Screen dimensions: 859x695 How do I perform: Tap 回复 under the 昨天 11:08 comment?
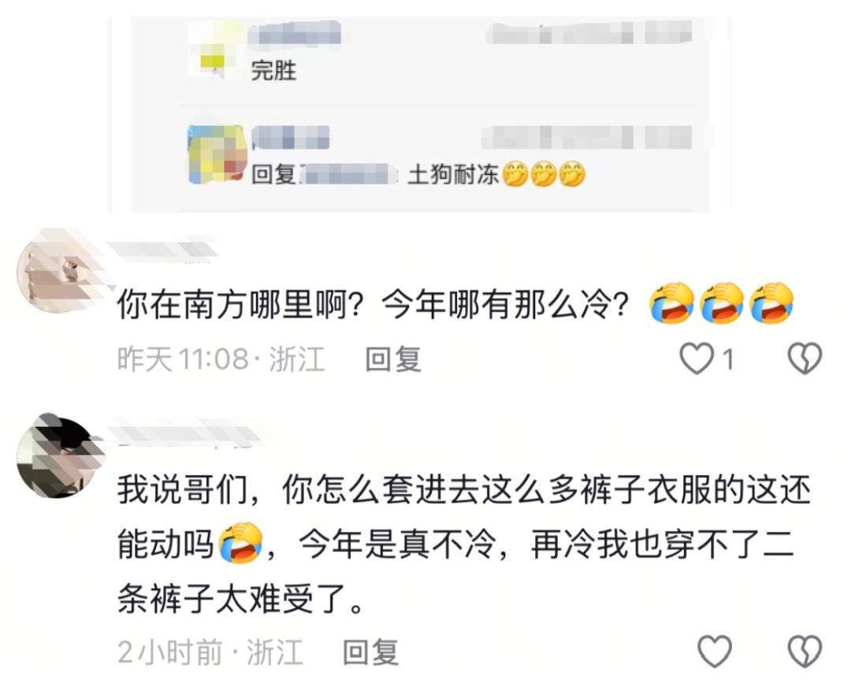(x=392, y=359)
